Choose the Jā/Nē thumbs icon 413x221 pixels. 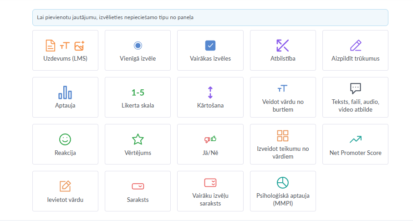point(210,139)
